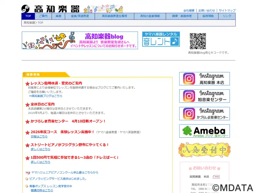Image resolution: width=257 pixels, height=193 pixels.
Task: Open ヤマハジュニアピアノコンクール申込書 link
Action: (65, 172)
